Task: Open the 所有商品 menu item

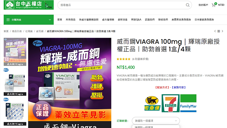Action: [x=71, y=20]
